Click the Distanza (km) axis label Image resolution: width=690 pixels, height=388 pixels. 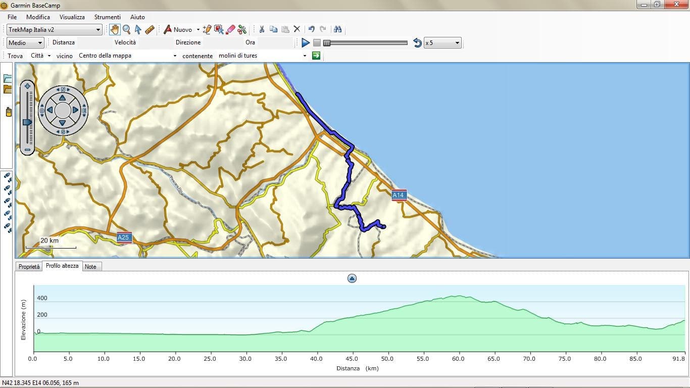358,368
